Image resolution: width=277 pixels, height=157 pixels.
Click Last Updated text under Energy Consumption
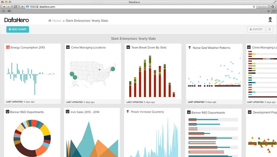20,102
